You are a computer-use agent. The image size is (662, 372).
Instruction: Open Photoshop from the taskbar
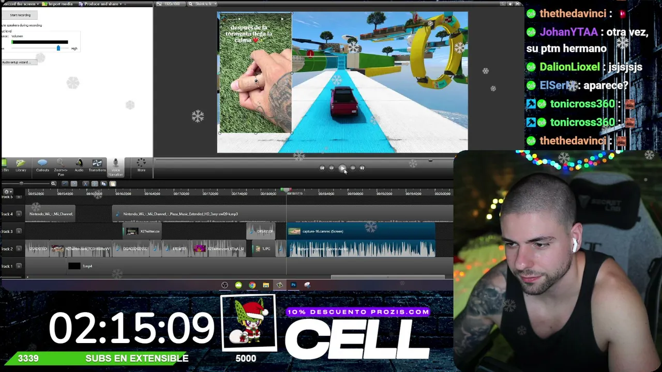pyautogui.click(x=293, y=285)
